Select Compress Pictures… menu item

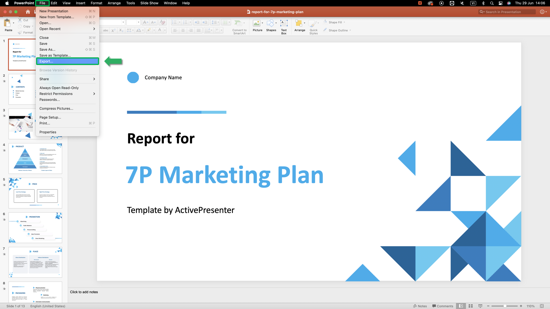point(67,108)
